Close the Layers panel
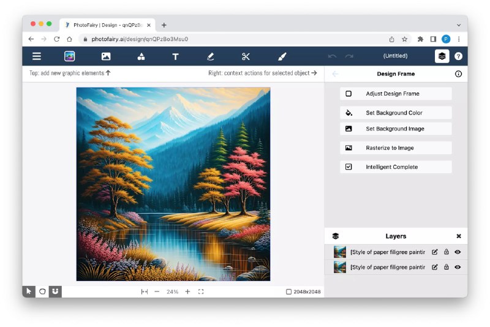The width and height of the screenshot is (490, 327). click(458, 236)
